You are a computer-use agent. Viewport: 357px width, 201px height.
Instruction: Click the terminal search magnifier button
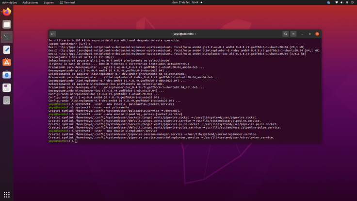coord(286,34)
